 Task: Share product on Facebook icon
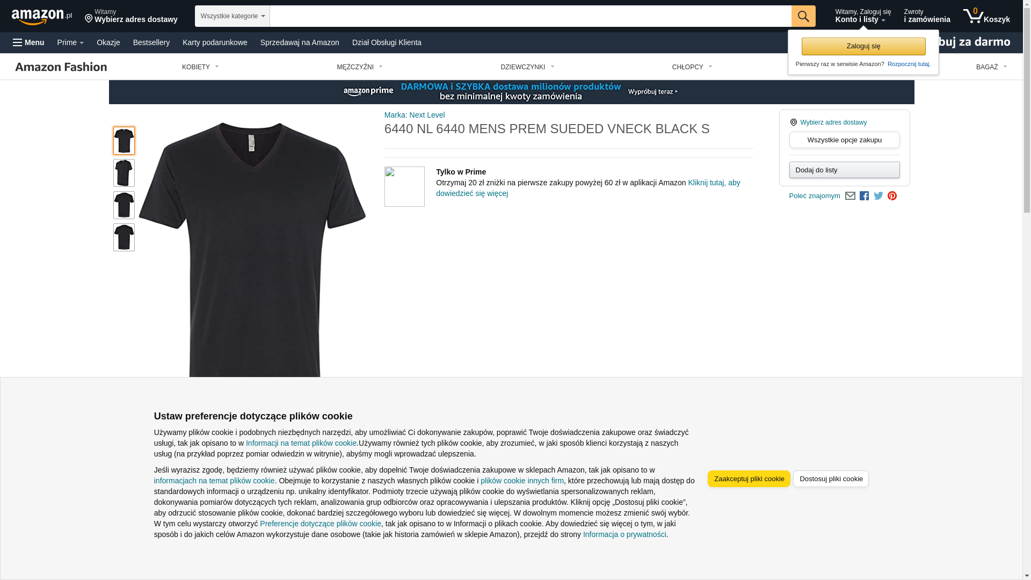pyautogui.click(x=864, y=196)
